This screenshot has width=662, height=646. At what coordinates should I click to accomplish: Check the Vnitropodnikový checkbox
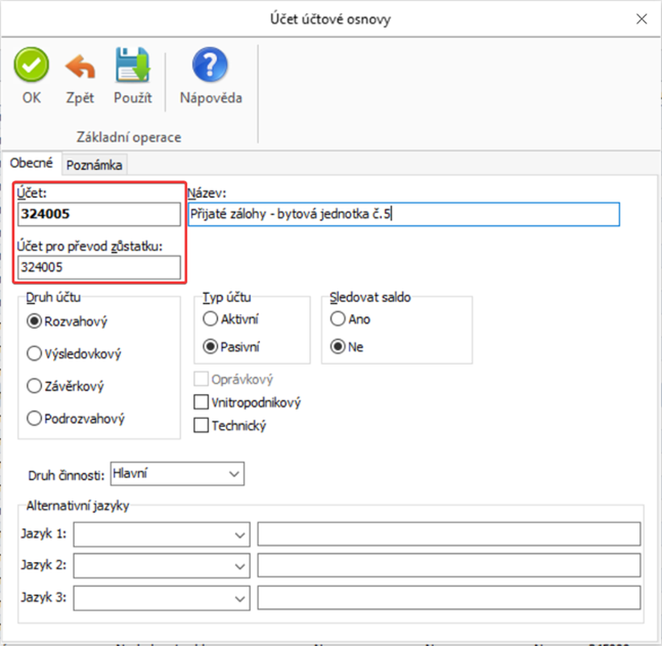click(201, 402)
